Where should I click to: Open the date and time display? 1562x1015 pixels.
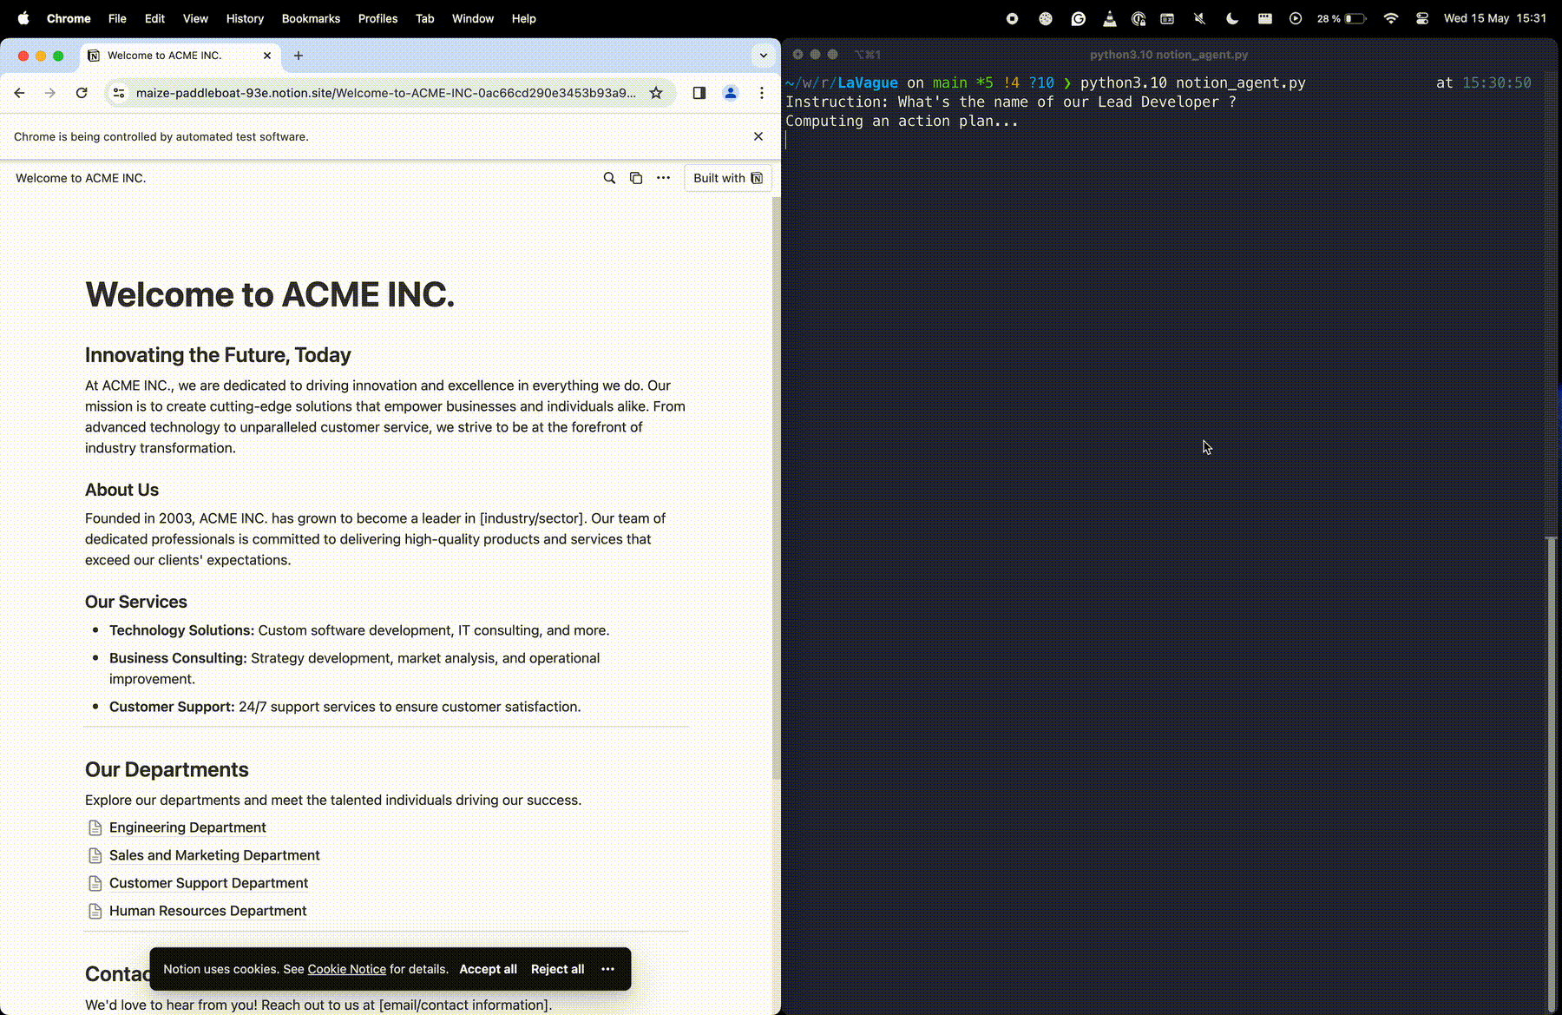[x=1494, y=18]
